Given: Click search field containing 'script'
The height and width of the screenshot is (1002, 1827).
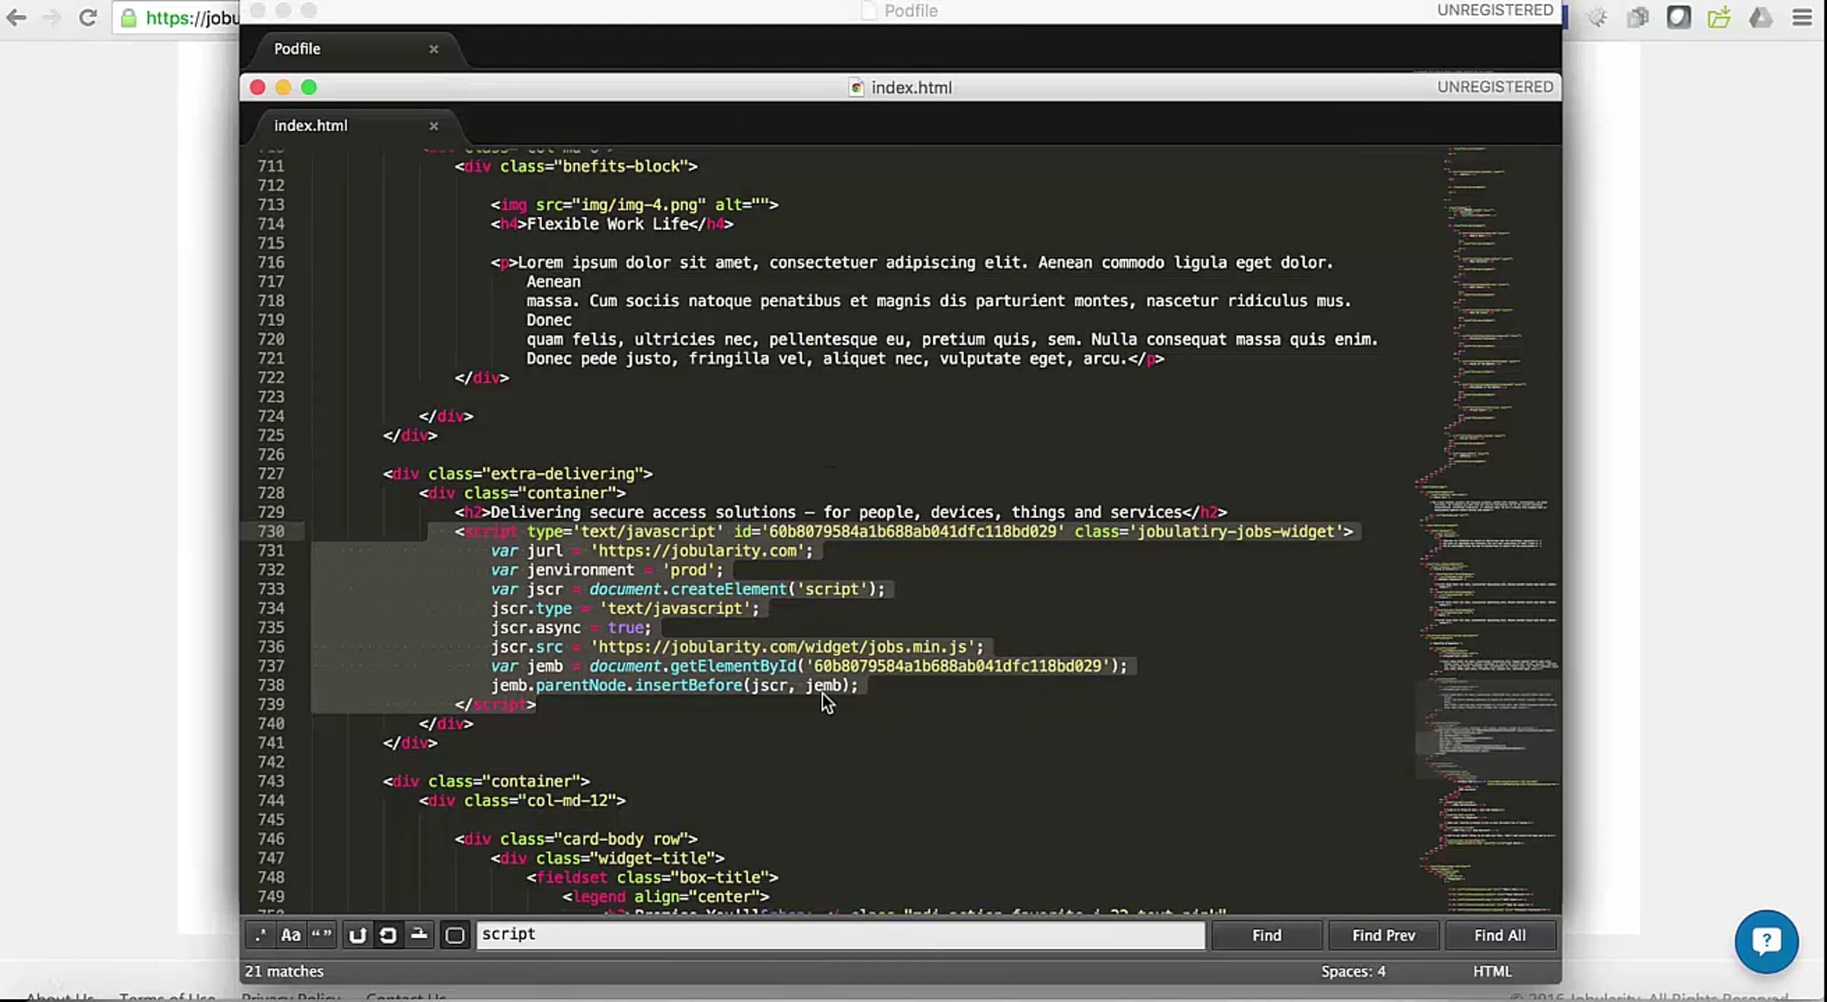Looking at the screenshot, I should 840,934.
